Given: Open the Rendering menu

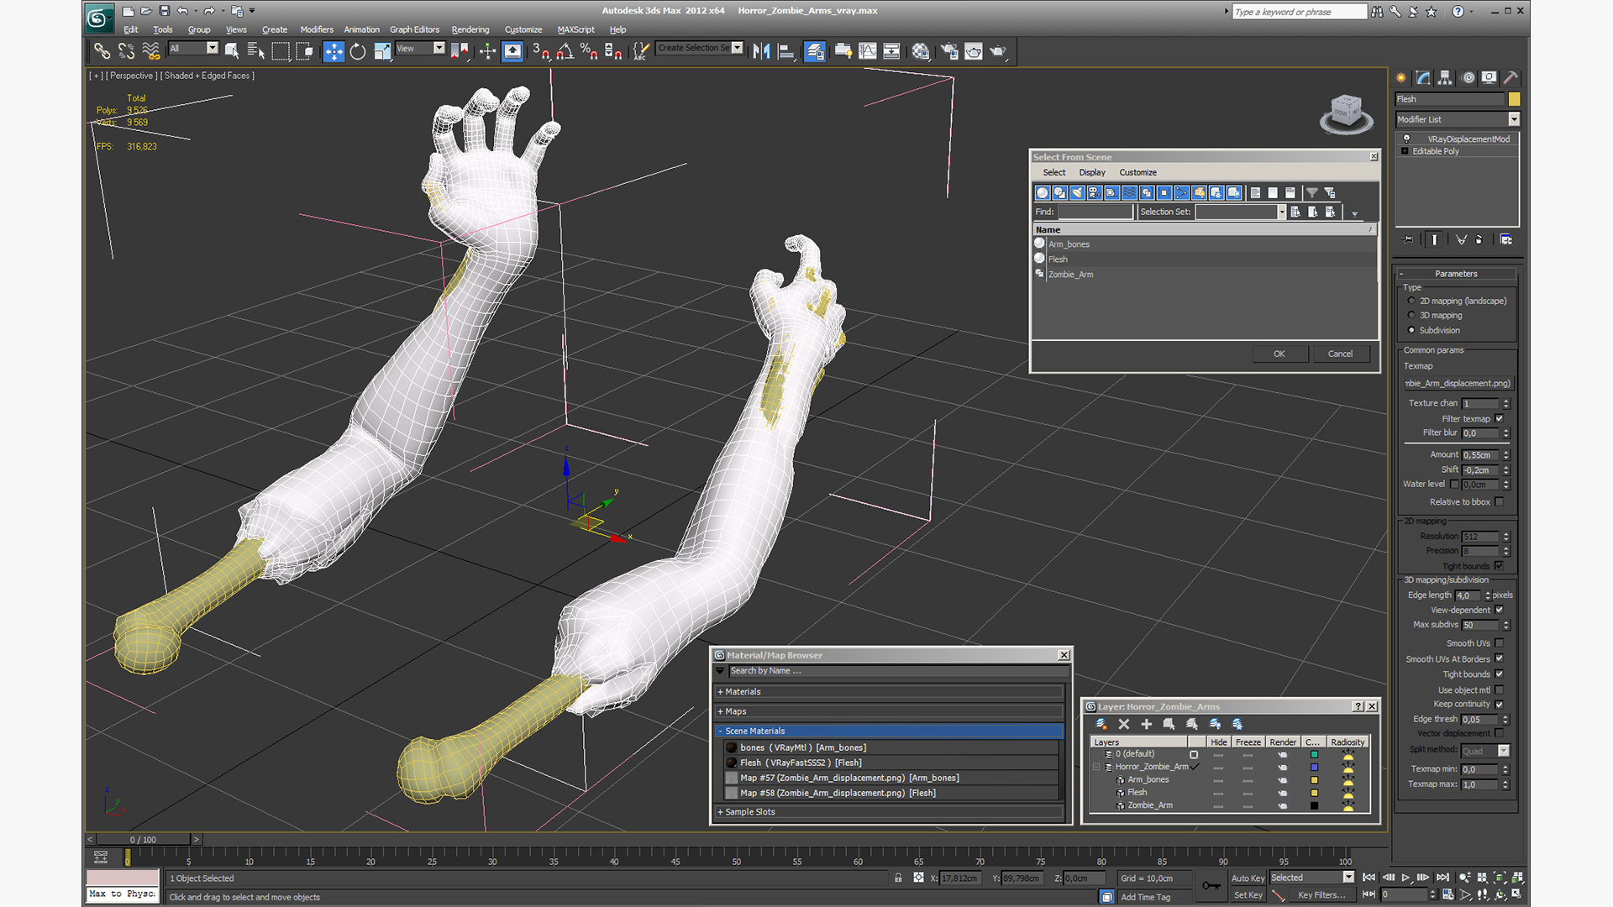Looking at the screenshot, I should pyautogui.click(x=470, y=29).
